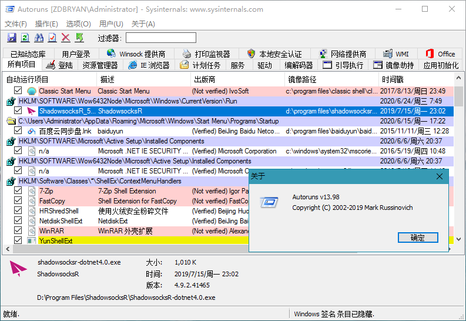This screenshot has height=321, width=466.
Task: Click the Startup folder icon in list
Action: coord(11,121)
